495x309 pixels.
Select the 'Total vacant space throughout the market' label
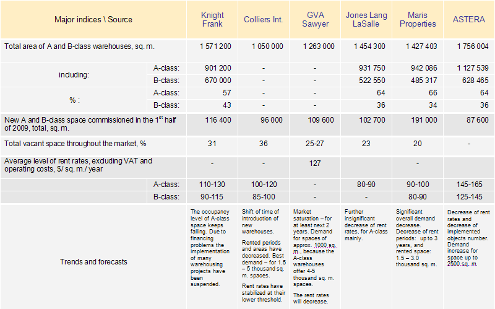click(x=75, y=144)
